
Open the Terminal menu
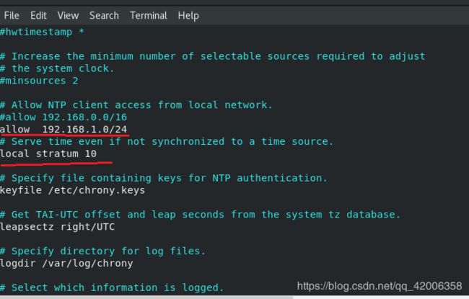[149, 16]
